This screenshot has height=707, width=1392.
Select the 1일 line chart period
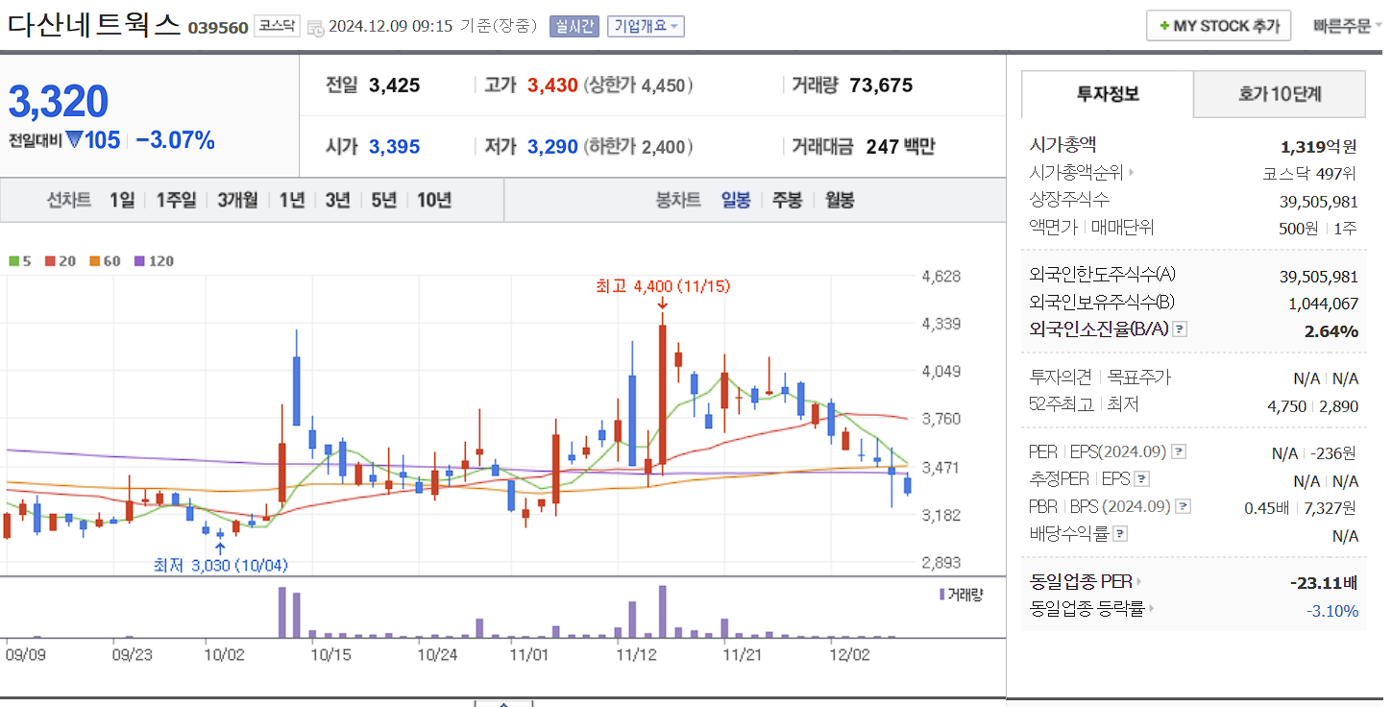(x=122, y=200)
